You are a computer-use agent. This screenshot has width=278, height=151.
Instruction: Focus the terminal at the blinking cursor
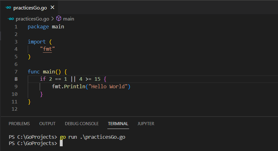[x=61, y=143]
